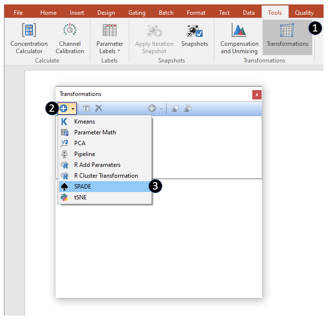329x321 pixels.
Task: Expand the greyed-out add step dropdown arrow
Action: 161,108
